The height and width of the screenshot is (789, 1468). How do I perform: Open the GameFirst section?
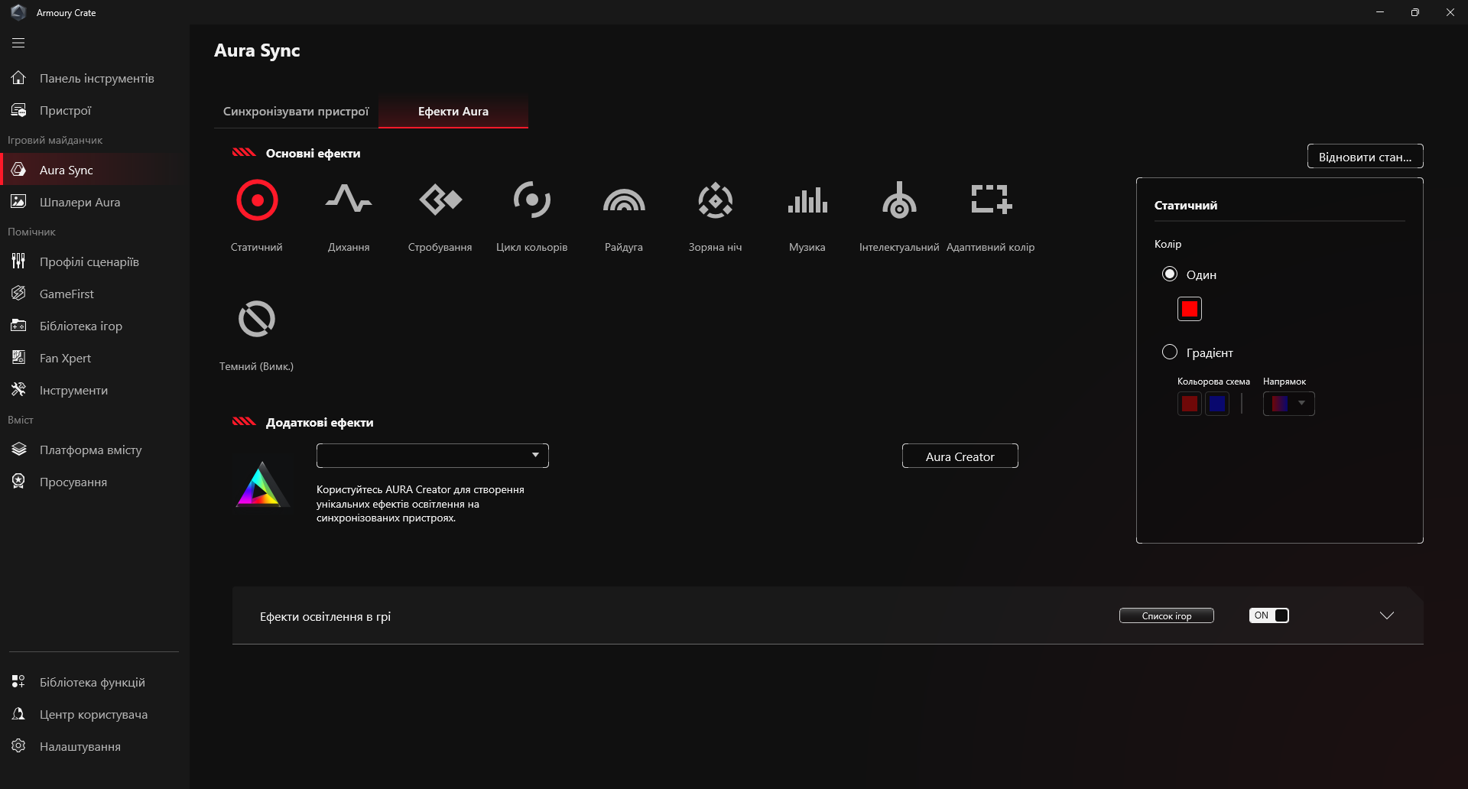click(95, 294)
